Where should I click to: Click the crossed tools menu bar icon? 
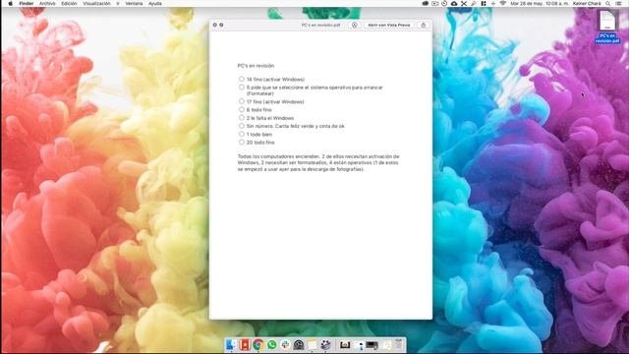click(464, 4)
